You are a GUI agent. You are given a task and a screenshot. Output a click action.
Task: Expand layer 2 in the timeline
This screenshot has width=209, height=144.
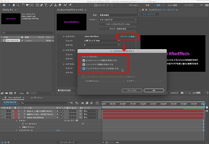point(13,114)
